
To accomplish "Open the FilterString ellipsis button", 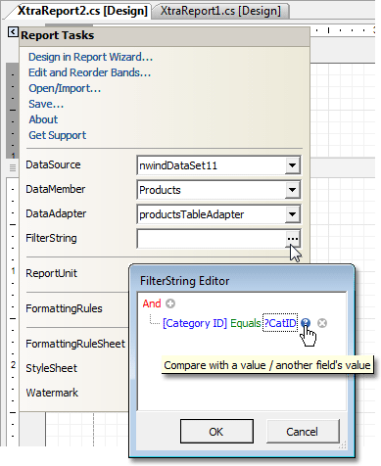I will coord(293,239).
